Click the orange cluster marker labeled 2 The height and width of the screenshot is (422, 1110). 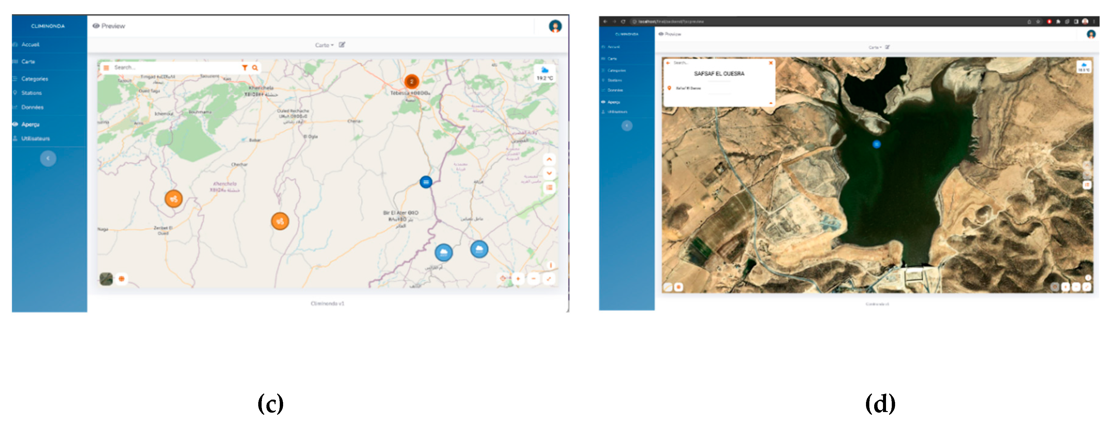point(412,81)
